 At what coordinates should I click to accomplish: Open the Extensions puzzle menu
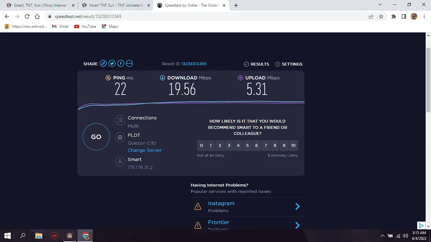(x=394, y=16)
